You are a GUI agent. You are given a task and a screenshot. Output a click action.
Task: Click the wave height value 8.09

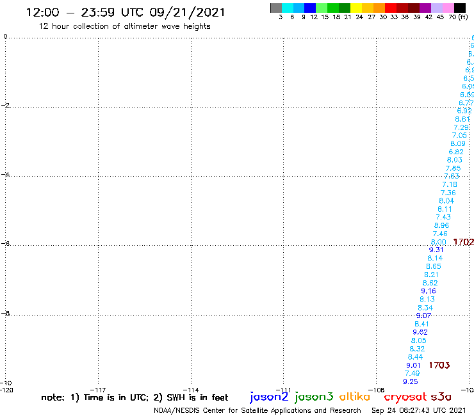coord(458,143)
